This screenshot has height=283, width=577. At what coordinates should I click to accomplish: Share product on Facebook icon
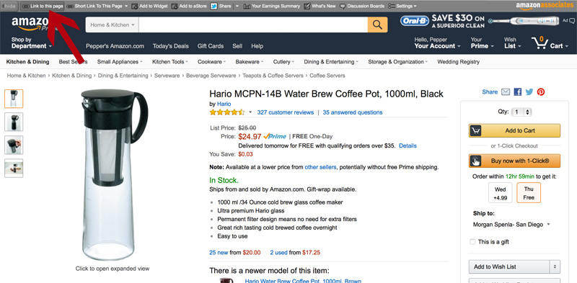coord(518,92)
